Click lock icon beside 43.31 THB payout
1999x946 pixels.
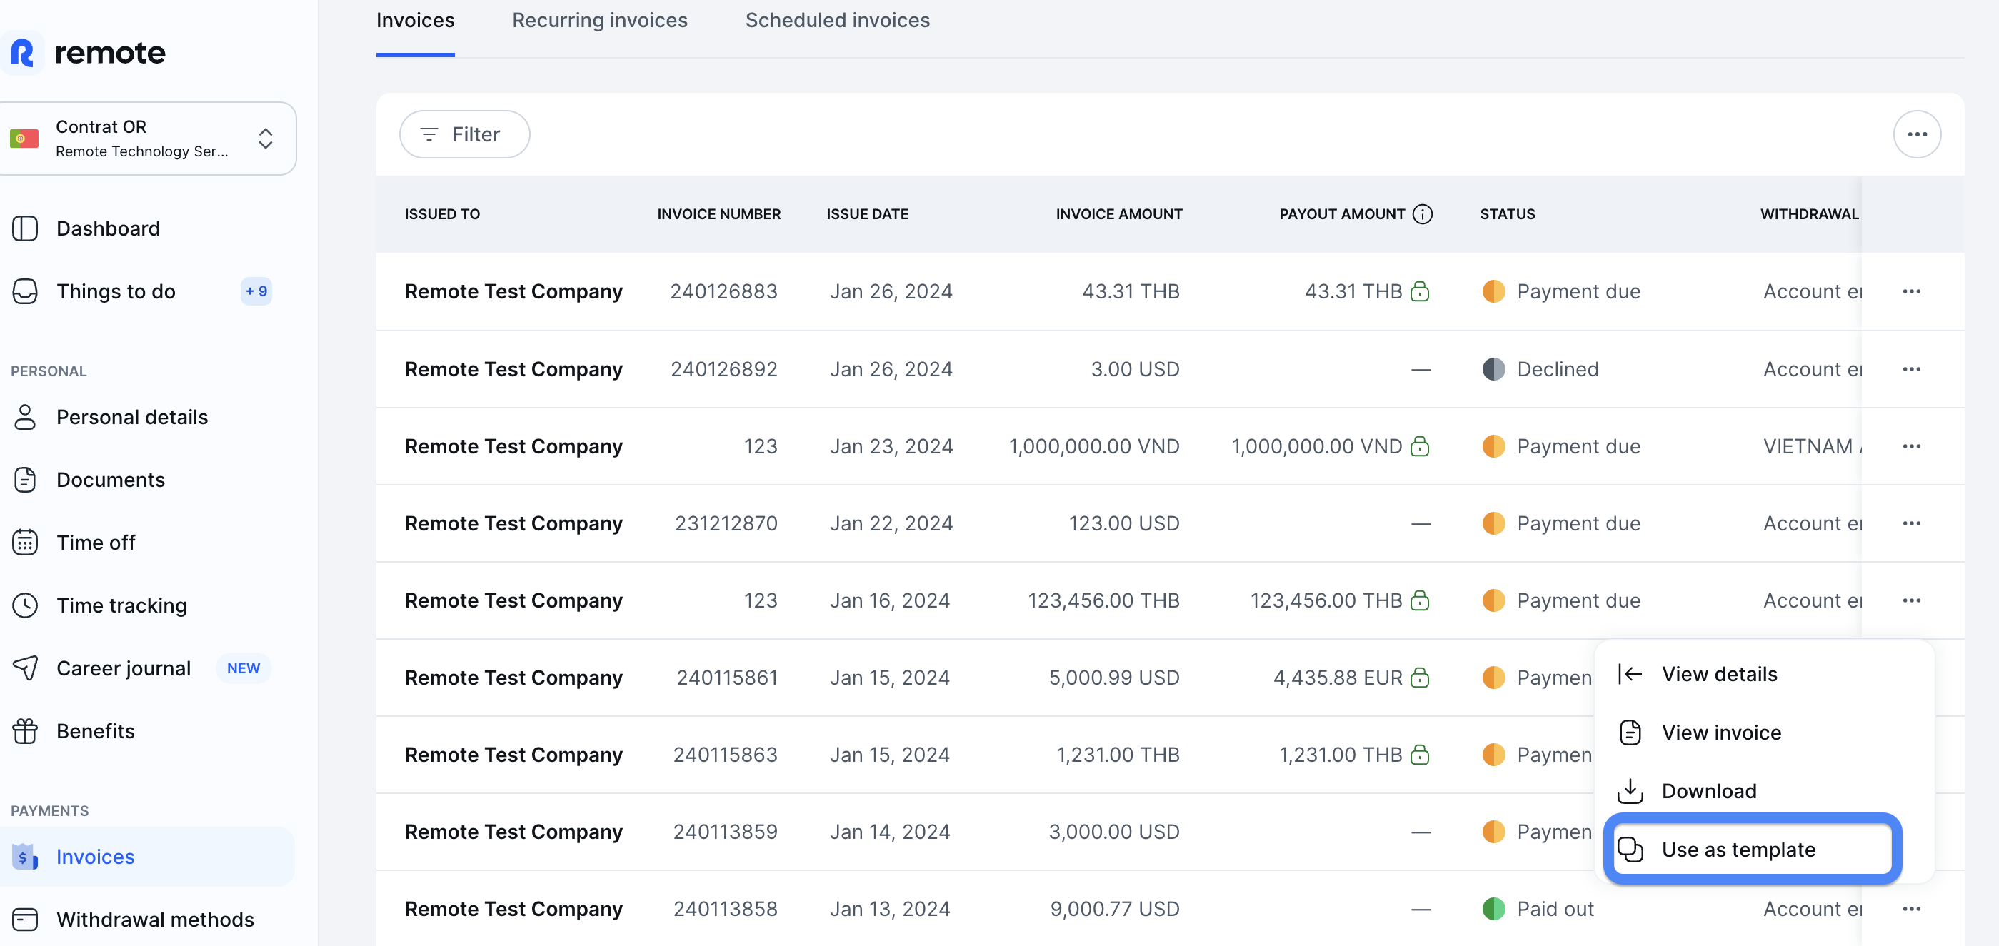[x=1419, y=291]
